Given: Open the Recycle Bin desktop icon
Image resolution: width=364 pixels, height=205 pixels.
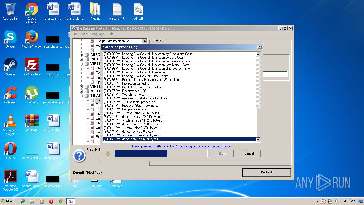Looking at the screenshot, I should (x=10, y=12).
